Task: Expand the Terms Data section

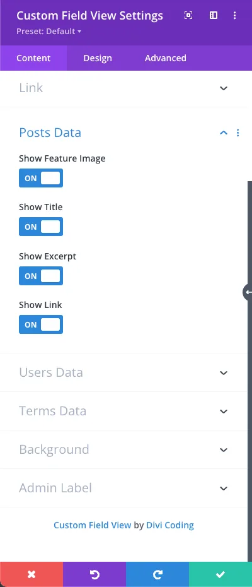Action: click(x=123, y=411)
